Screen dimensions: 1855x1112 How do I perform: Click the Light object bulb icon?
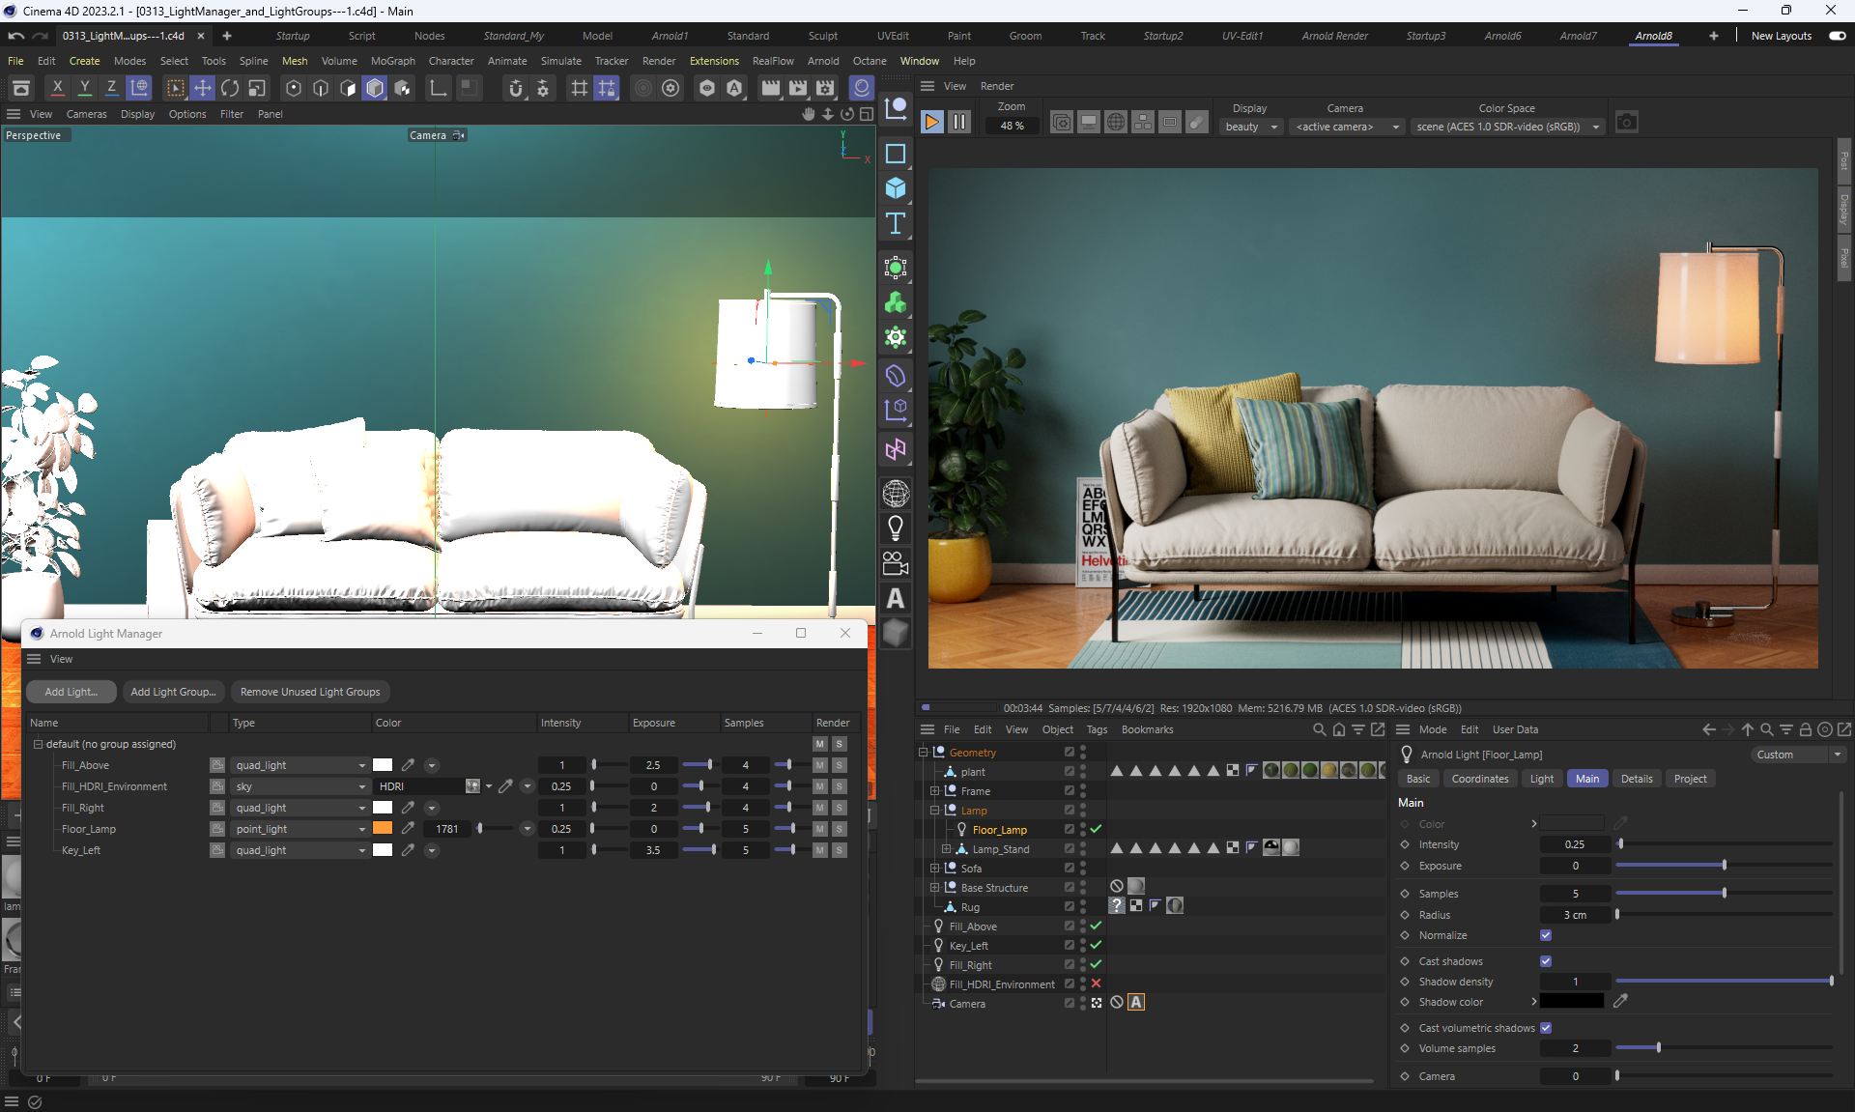point(896,527)
